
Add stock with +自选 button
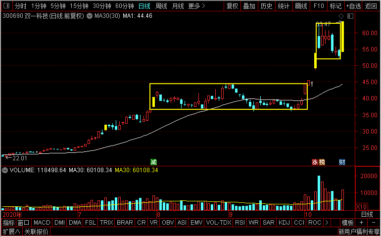pos(353,6)
